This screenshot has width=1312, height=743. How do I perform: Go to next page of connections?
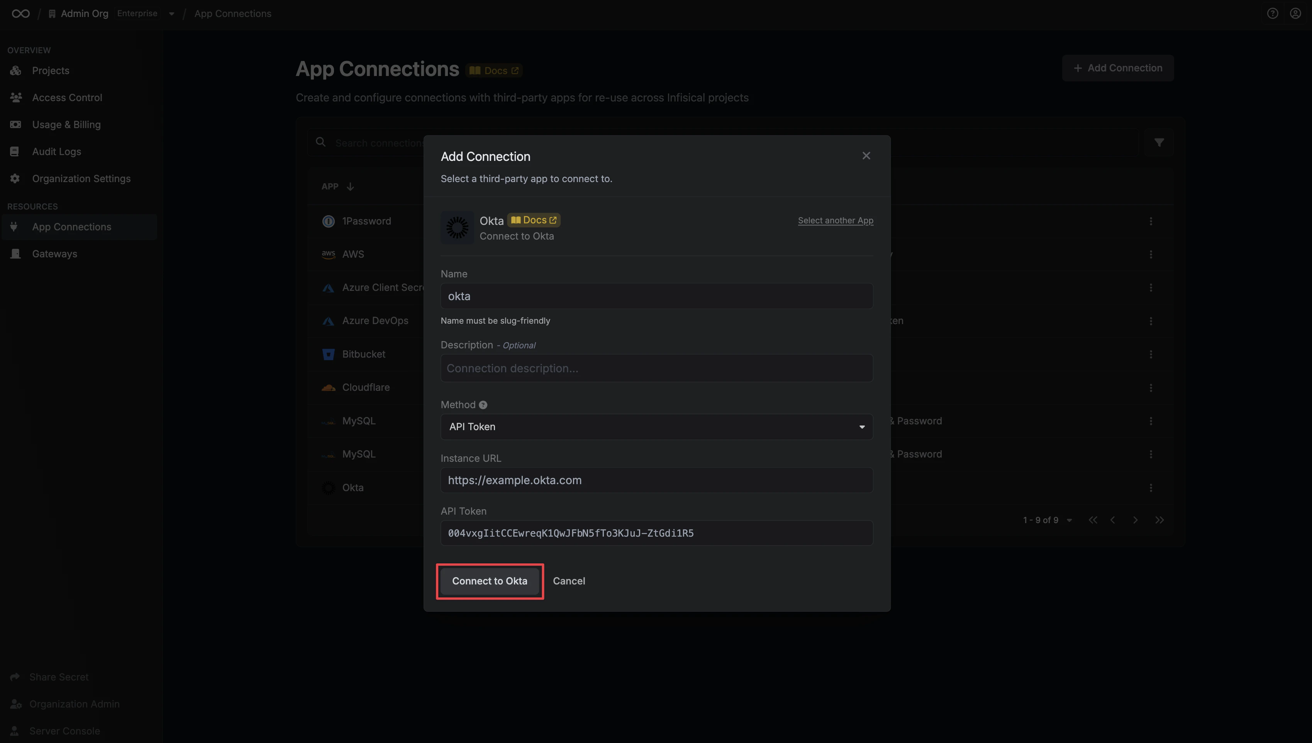[1135, 520]
